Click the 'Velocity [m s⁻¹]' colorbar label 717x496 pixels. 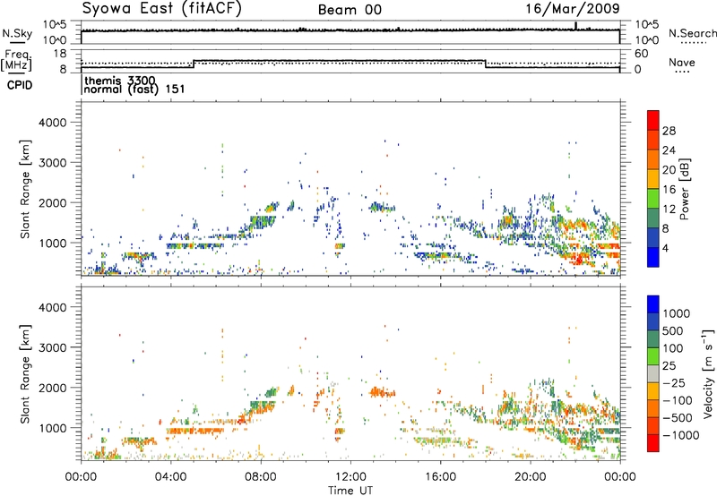click(x=708, y=373)
